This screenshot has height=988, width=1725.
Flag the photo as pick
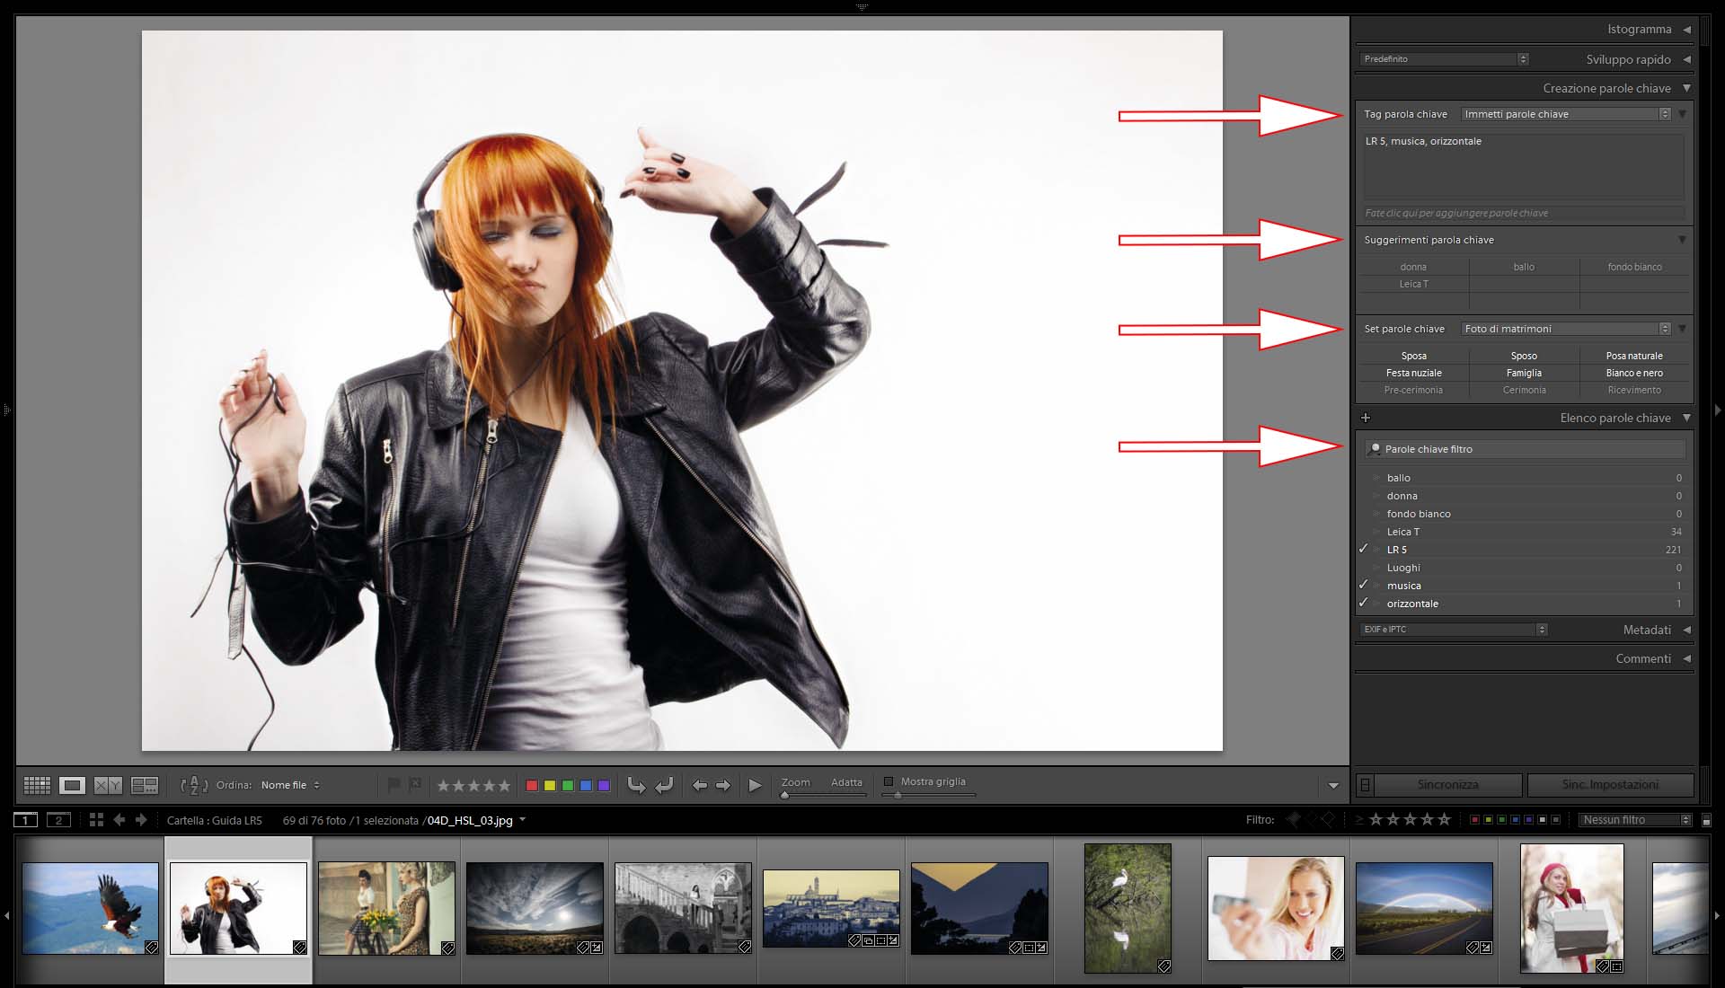tap(394, 785)
